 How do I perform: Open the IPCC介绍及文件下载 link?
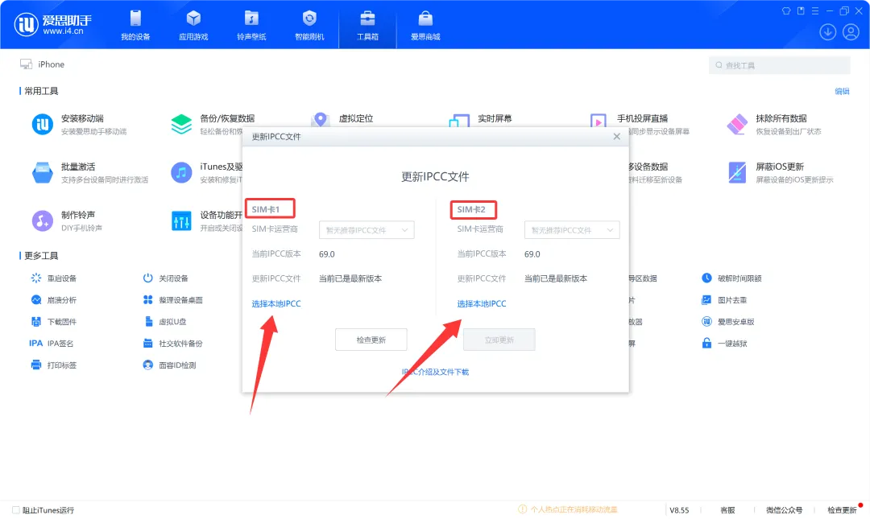pyautogui.click(x=435, y=372)
